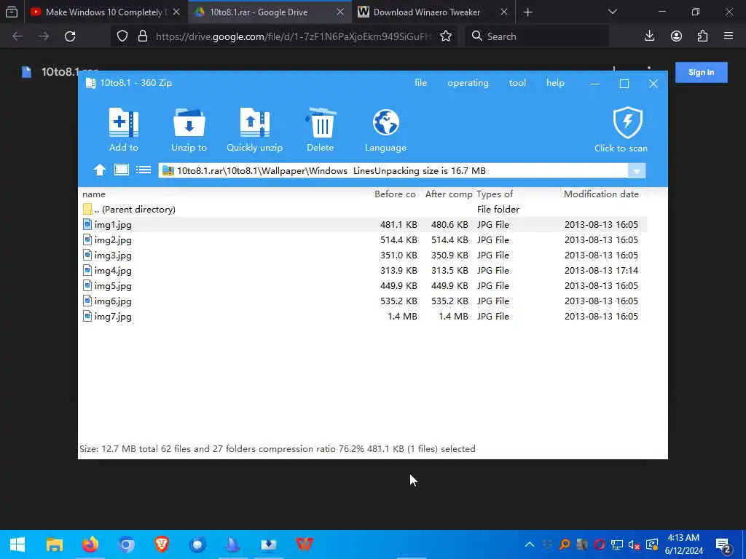Click the Delete trash icon
The image size is (746, 559).
[321, 122]
